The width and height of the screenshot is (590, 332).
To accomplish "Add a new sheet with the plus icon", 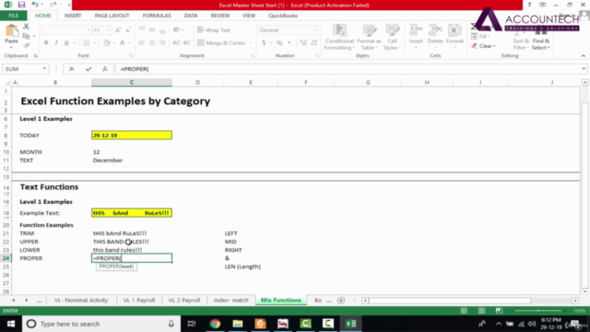I will point(341,301).
